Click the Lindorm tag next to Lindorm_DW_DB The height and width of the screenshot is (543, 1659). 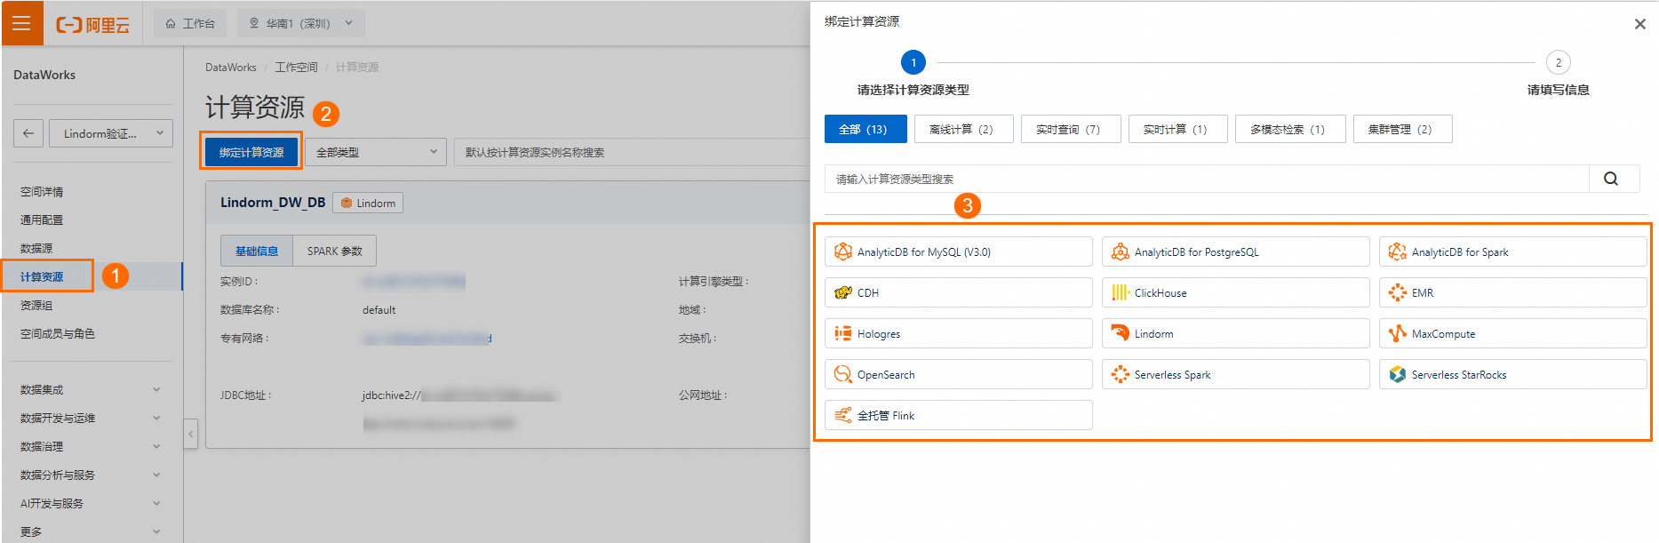click(x=368, y=203)
